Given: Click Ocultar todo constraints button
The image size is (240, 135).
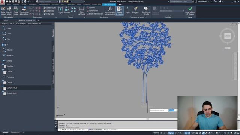Looking at the screenshot, I should tap(48, 14).
